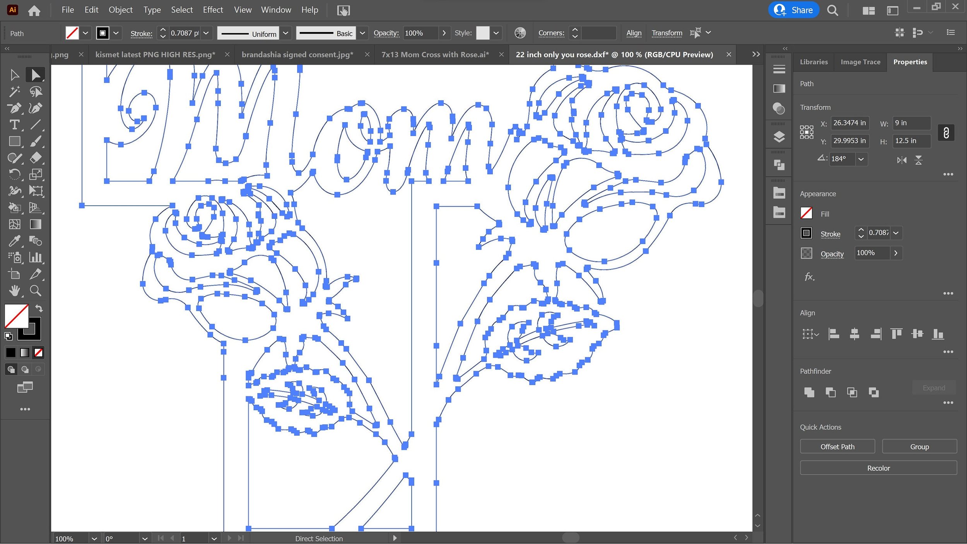Screen dimensions: 967x544
Task: Click the Offset Path button
Action: click(x=837, y=447)
